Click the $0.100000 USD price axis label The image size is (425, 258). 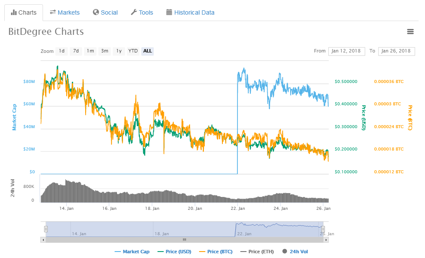[x=346, y=172]
